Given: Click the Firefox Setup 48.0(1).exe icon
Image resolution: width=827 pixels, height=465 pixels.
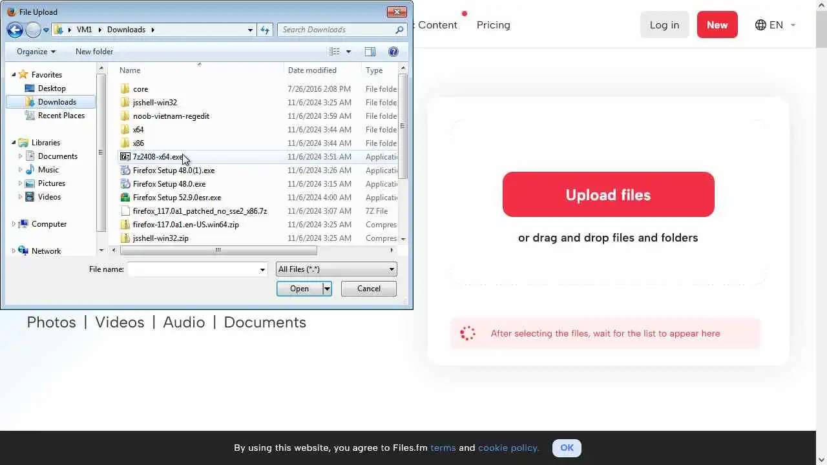Looking at the screenshot, I should point(125,170).
